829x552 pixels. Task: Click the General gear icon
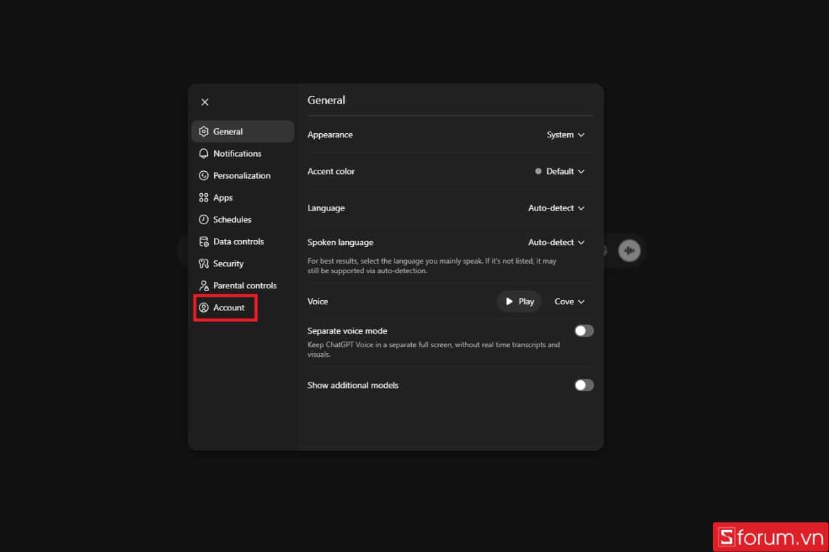(x=204, y=132)
